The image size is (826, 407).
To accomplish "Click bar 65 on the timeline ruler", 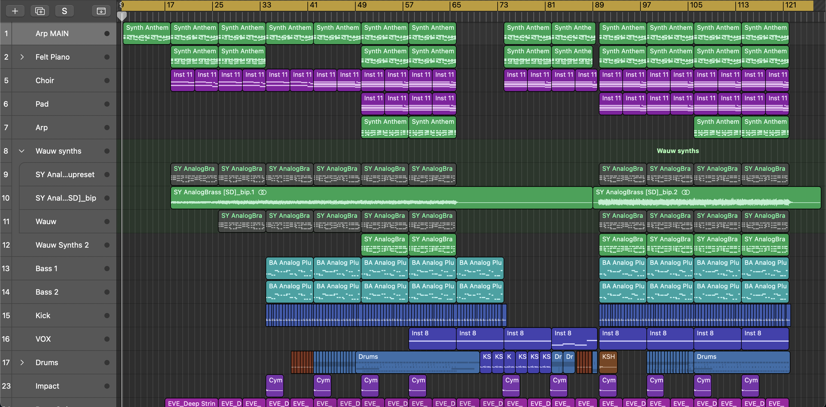I will point(455,5).
